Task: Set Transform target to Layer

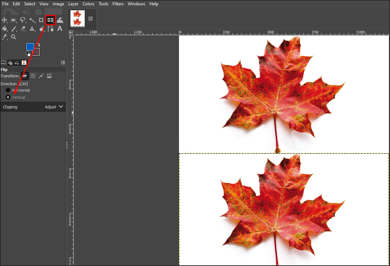Action: pyautogui.click(x=25, y=76)
